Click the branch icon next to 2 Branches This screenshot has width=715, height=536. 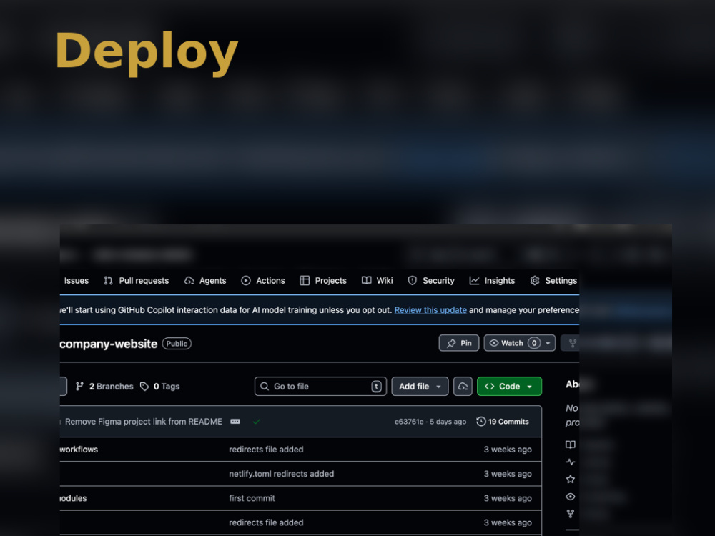tap(79, 387)
